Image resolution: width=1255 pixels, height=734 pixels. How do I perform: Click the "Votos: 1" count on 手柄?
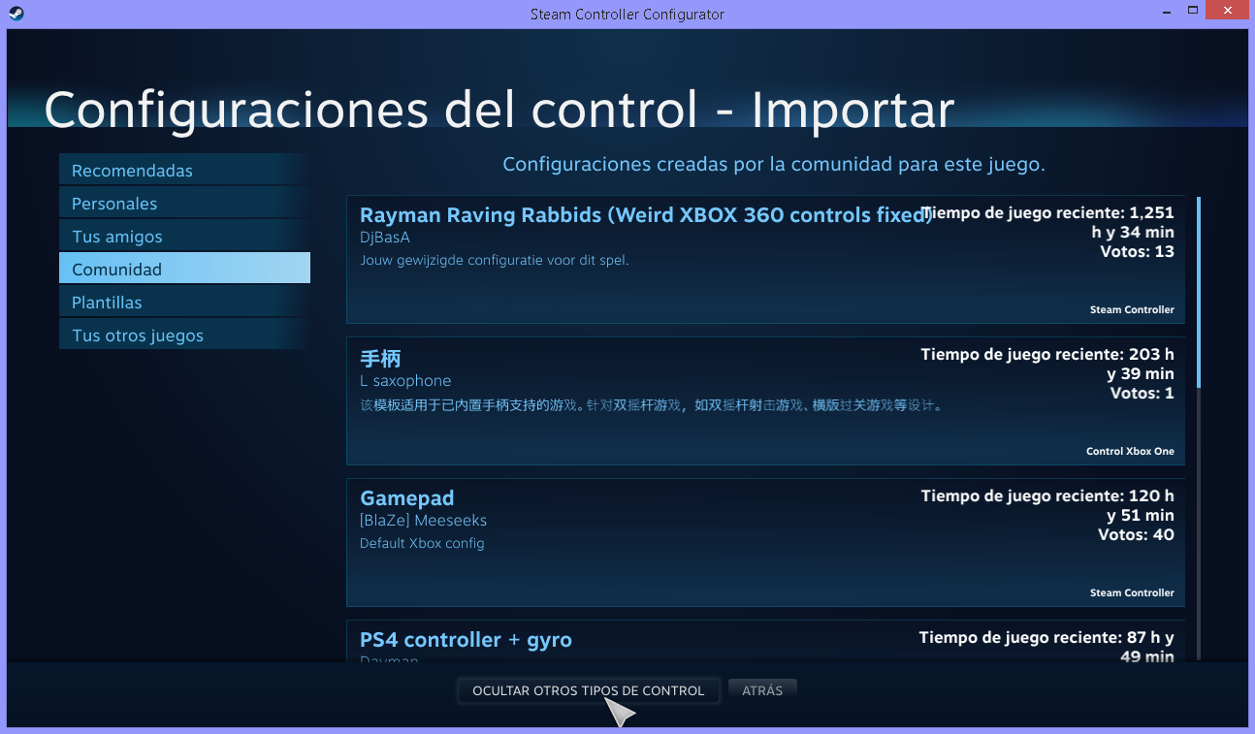tap(1142, 394)
